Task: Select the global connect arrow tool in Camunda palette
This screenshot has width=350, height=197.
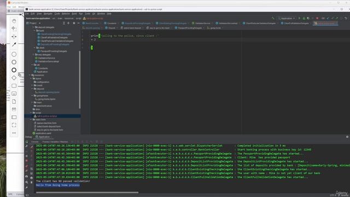Action: pos(14,44)
